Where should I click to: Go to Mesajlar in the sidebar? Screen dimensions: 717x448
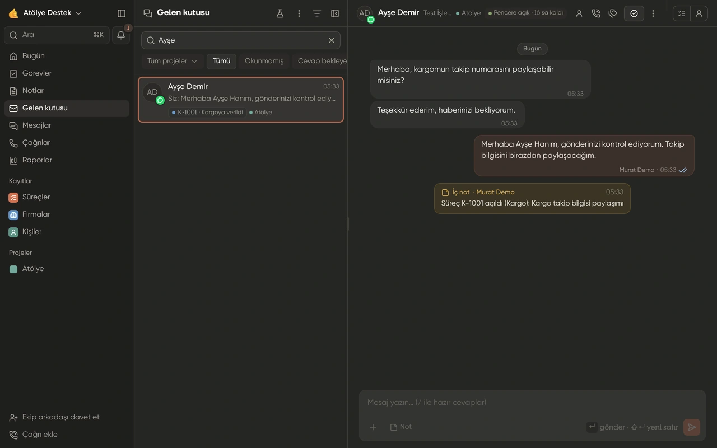pos(67,125)
